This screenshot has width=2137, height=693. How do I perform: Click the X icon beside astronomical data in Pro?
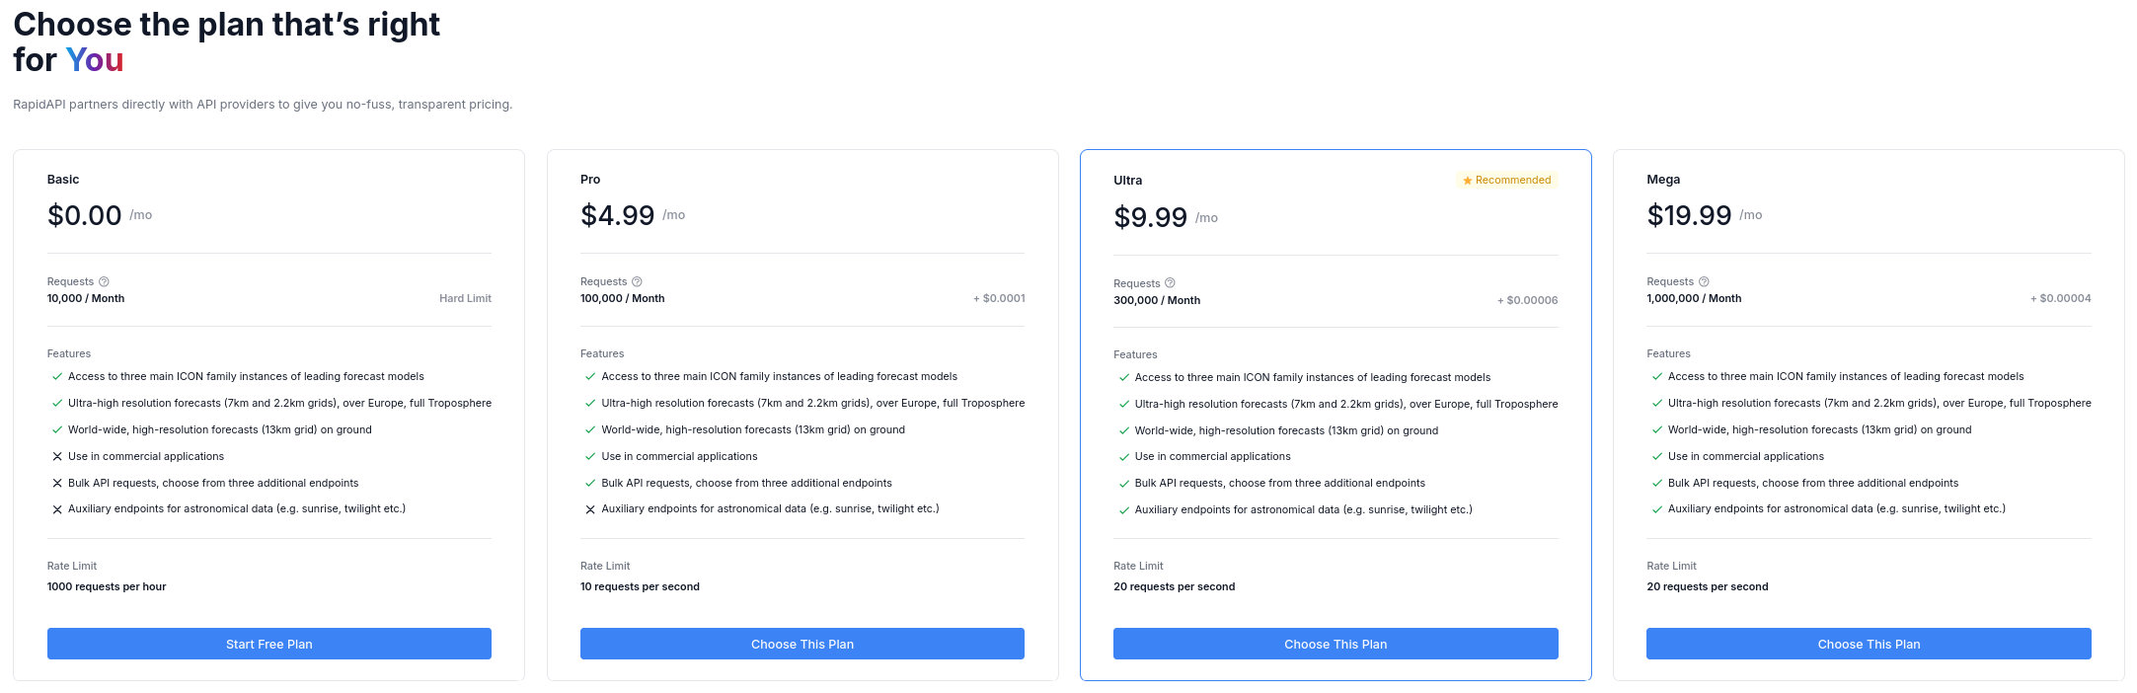(589, 508)
